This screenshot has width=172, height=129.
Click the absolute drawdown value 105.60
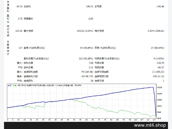(x=19, y=31)
